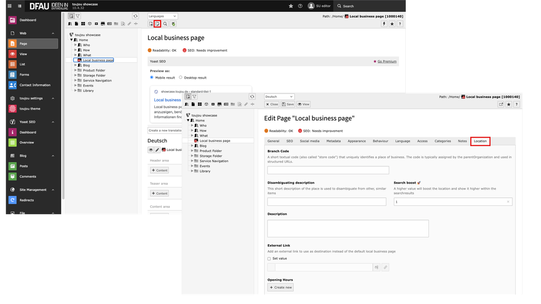Select Mobile result preview
Viewport: 541px width, 304px height.
click(x=152, y=78)
